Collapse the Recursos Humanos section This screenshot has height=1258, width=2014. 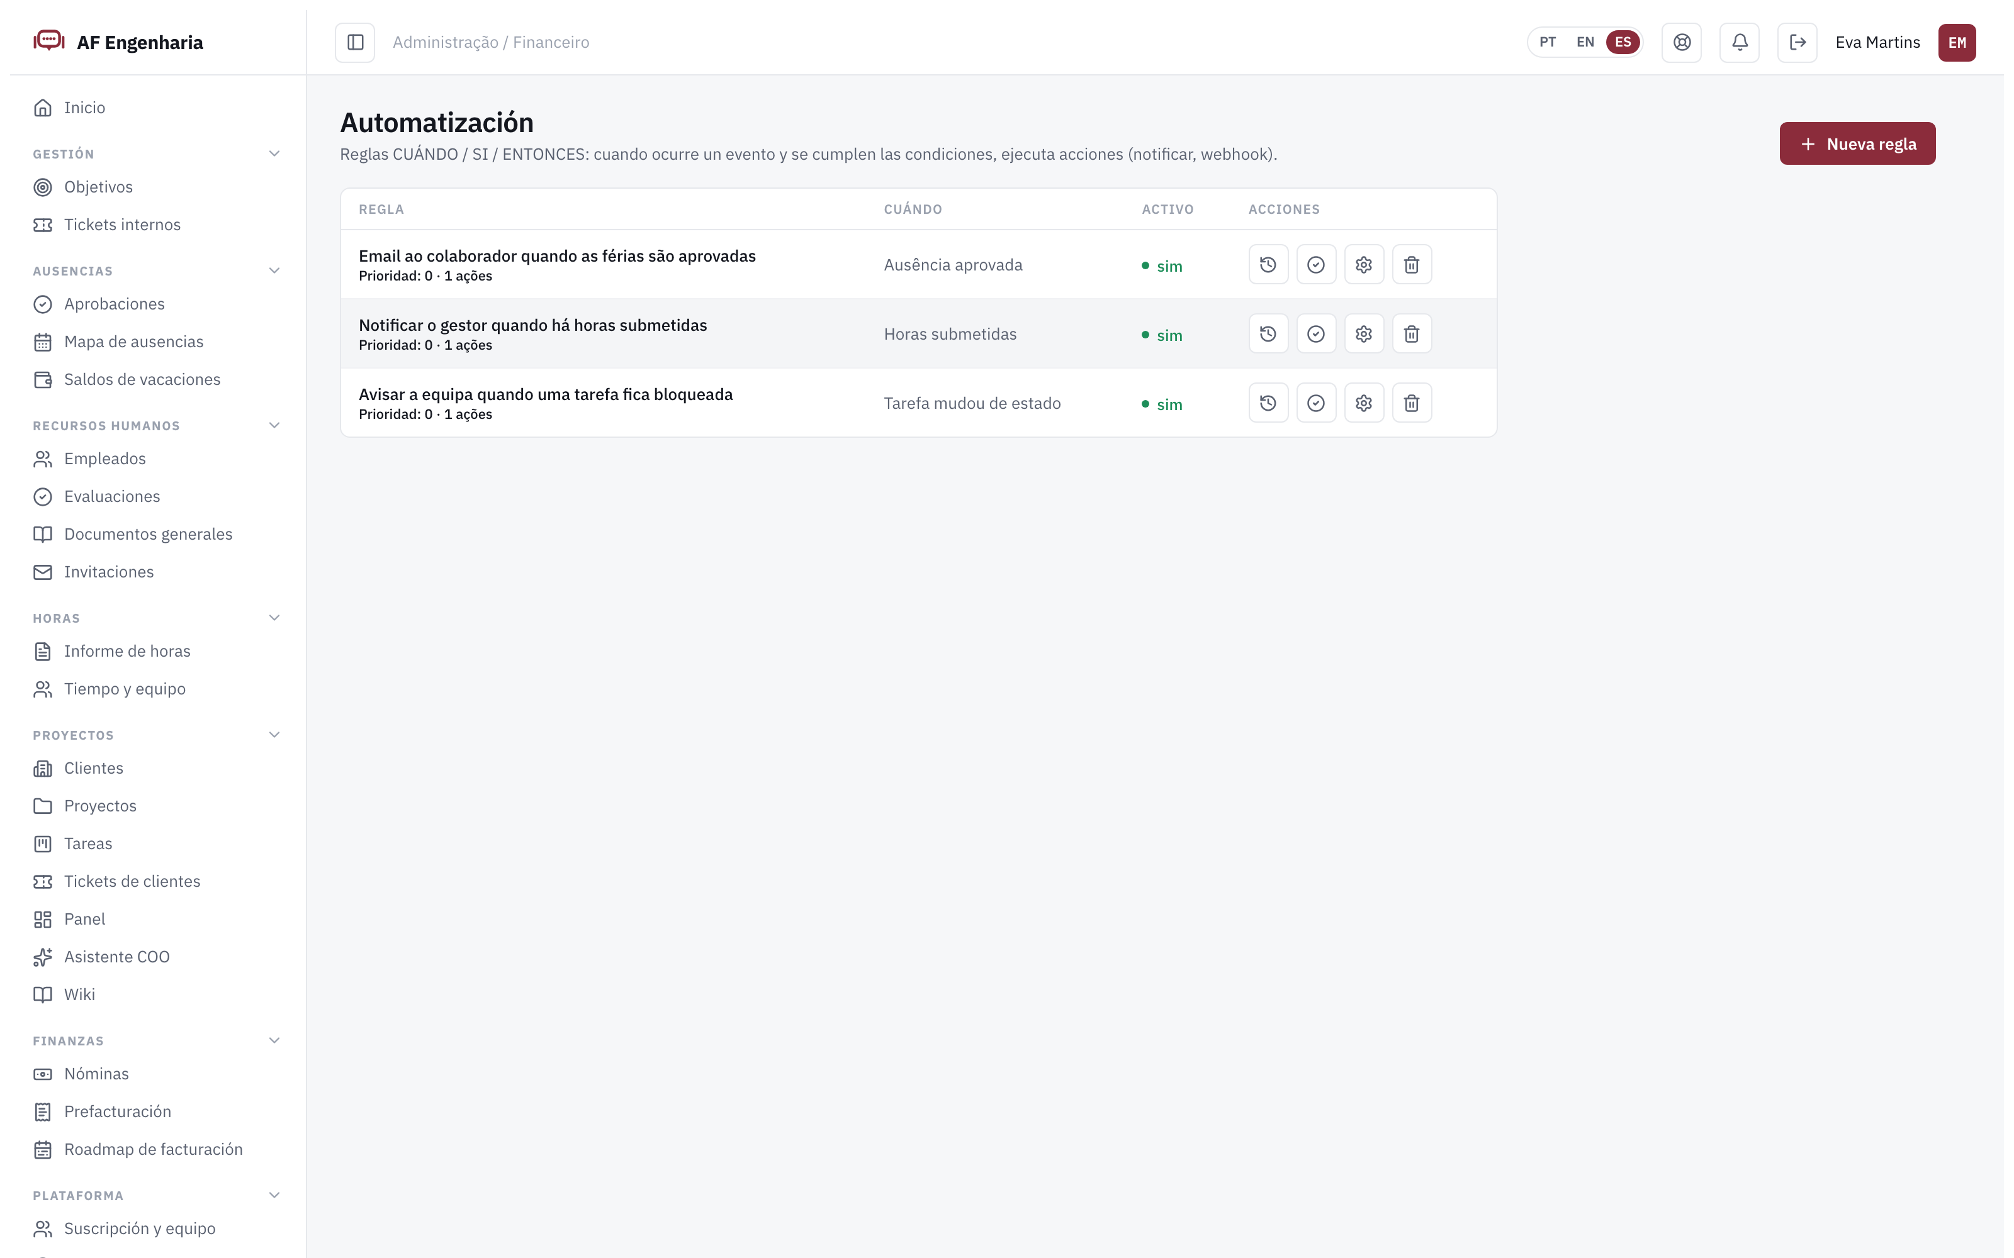tap(274, 425)
